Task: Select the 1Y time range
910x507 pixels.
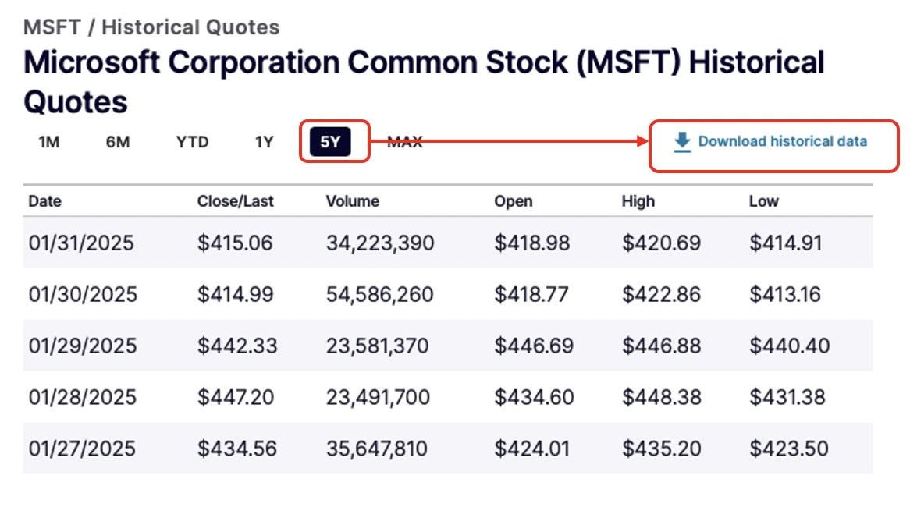Action: click(x=265, y=142)
